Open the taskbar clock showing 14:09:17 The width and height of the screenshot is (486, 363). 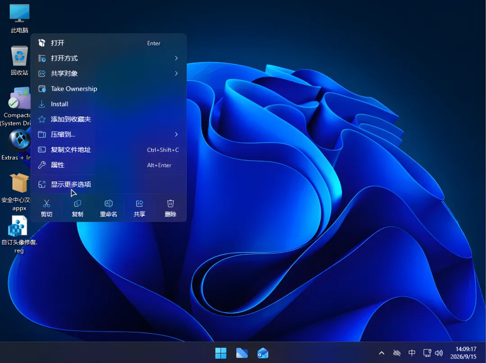click(x=463, y=353)
